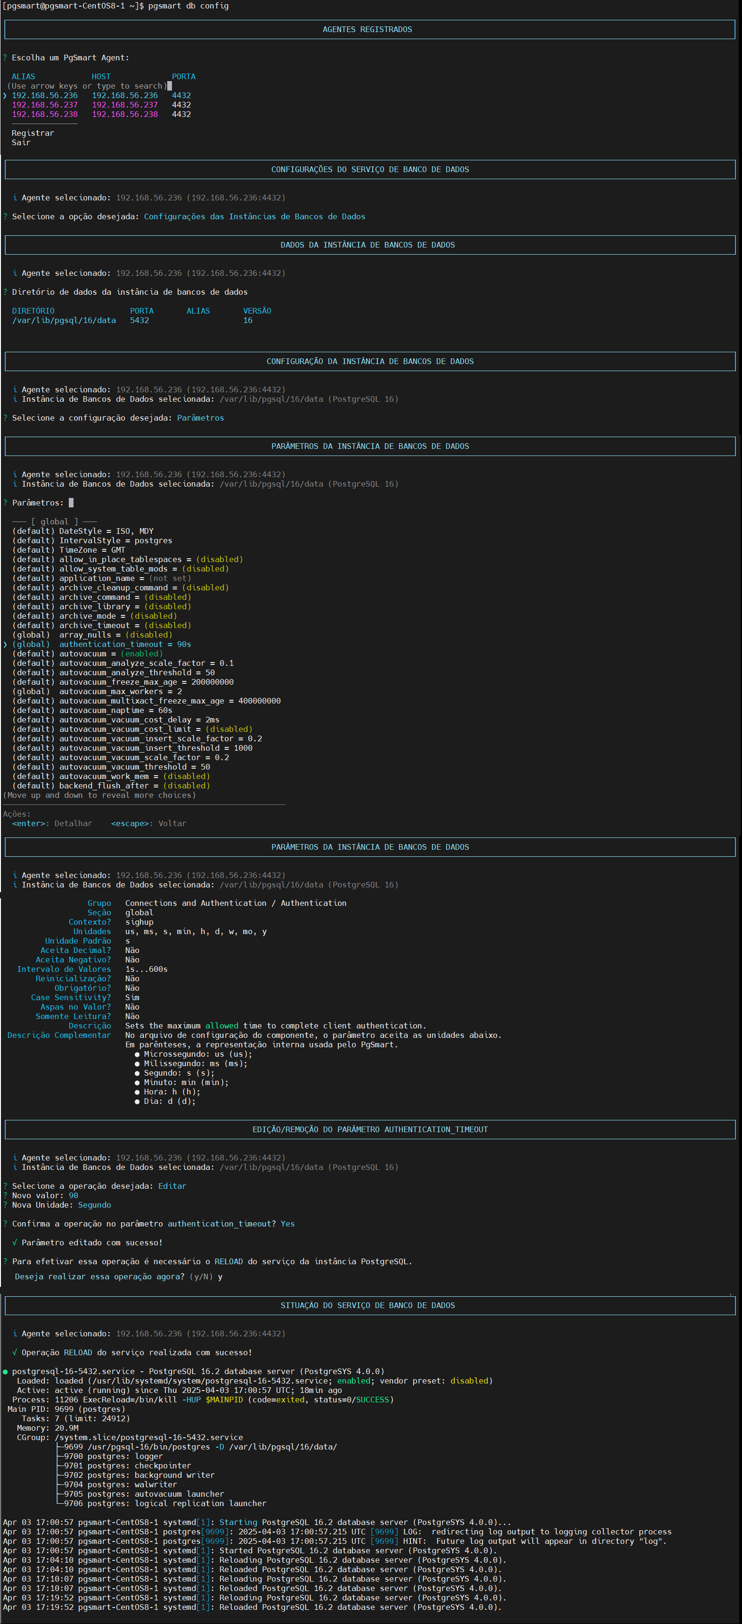Select the archive_library parameter row
742x1624 pixels.
[101, 606]
